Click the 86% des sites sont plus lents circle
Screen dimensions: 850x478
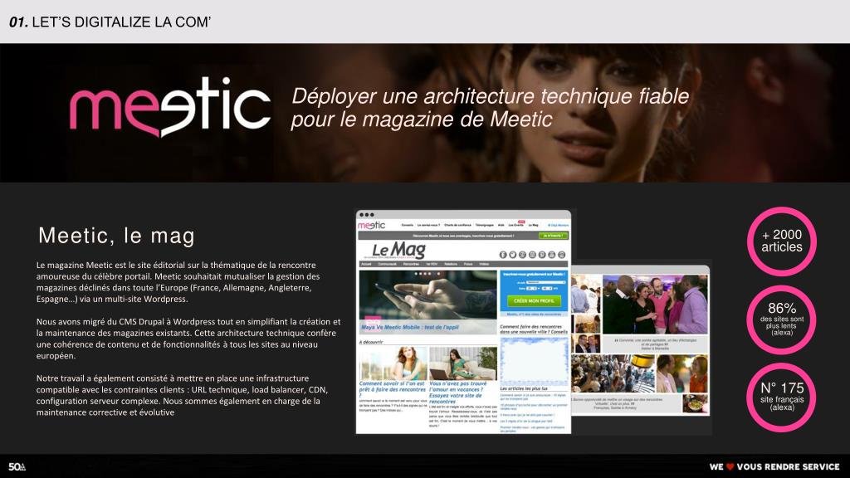point(781,319)
